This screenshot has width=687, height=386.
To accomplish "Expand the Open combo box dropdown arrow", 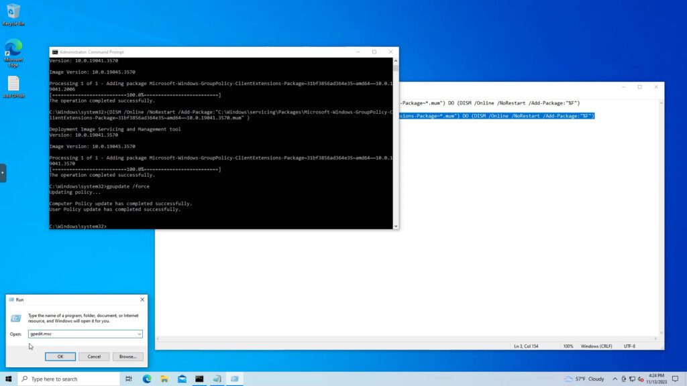I will tap(139, 334).
